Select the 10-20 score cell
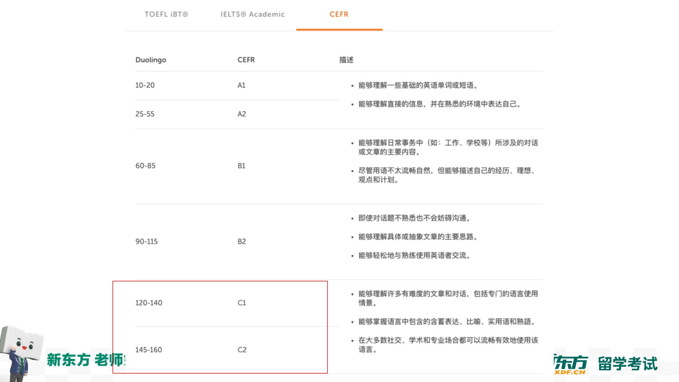Viewport: 679px width, 382px height. tap(145, 85)
